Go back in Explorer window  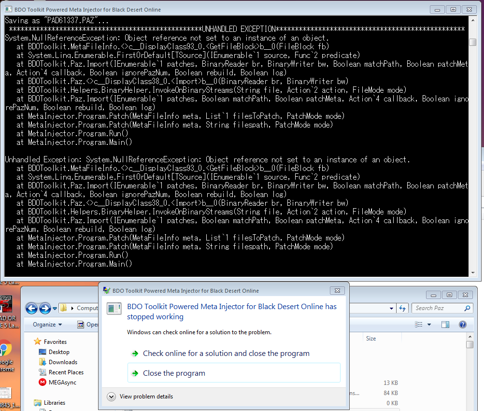pos(31,308)
